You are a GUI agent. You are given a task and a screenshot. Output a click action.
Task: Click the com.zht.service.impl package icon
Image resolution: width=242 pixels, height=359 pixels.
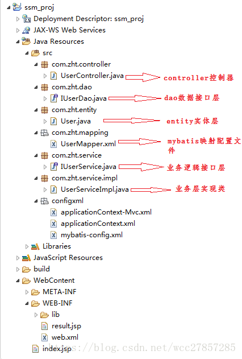(44, 178)
